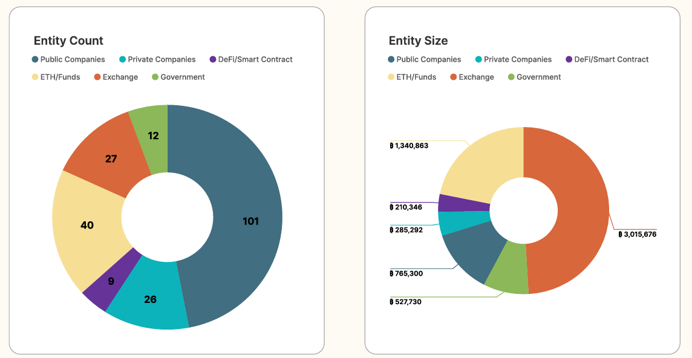Click the green Government dot in Entity Count legend
This screenshot has height=358, width=692.
coord(155,77)
